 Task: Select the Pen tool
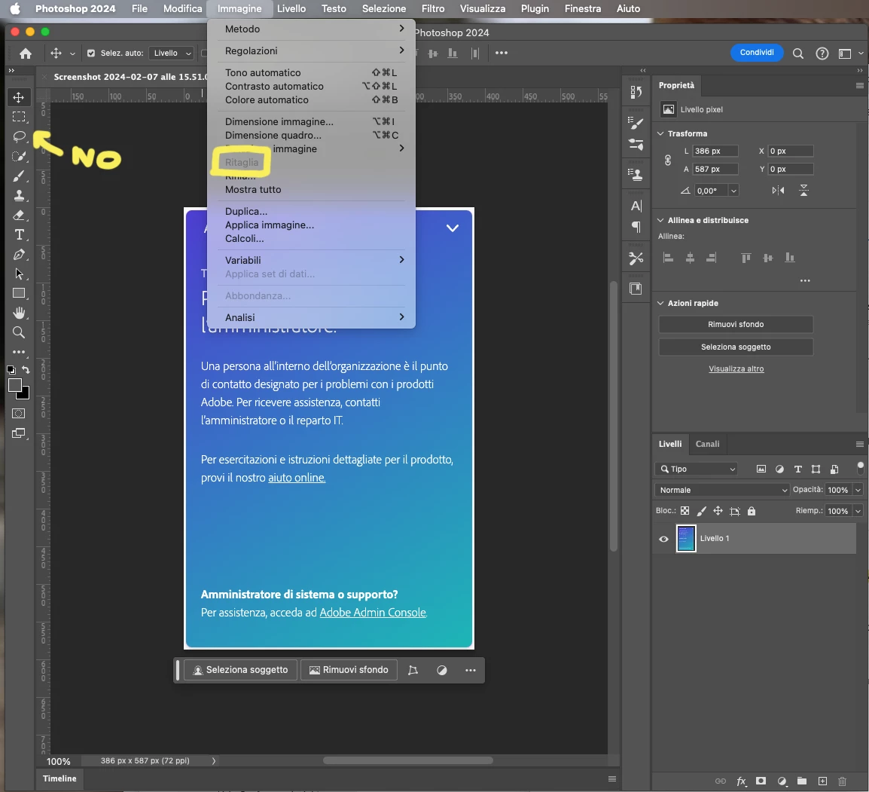pos(19,255)
